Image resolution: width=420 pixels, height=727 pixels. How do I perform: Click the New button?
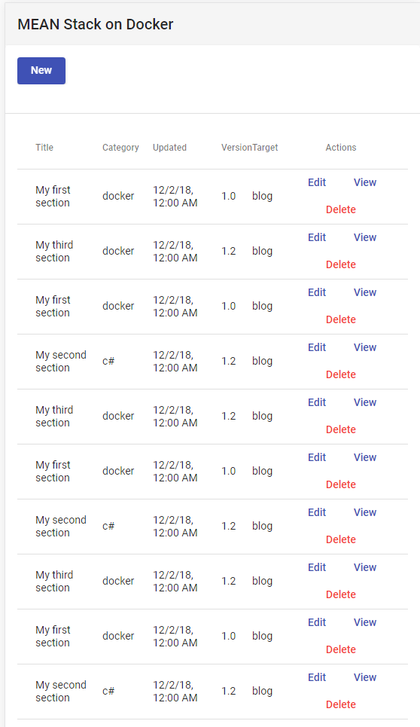pyautogui.click(x=41, y=71)
